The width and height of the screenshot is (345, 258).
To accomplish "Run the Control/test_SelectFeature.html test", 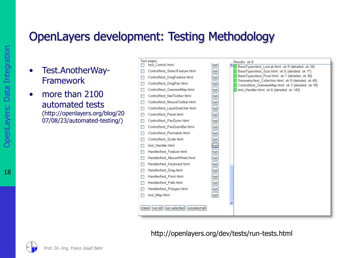I will 215,71.
